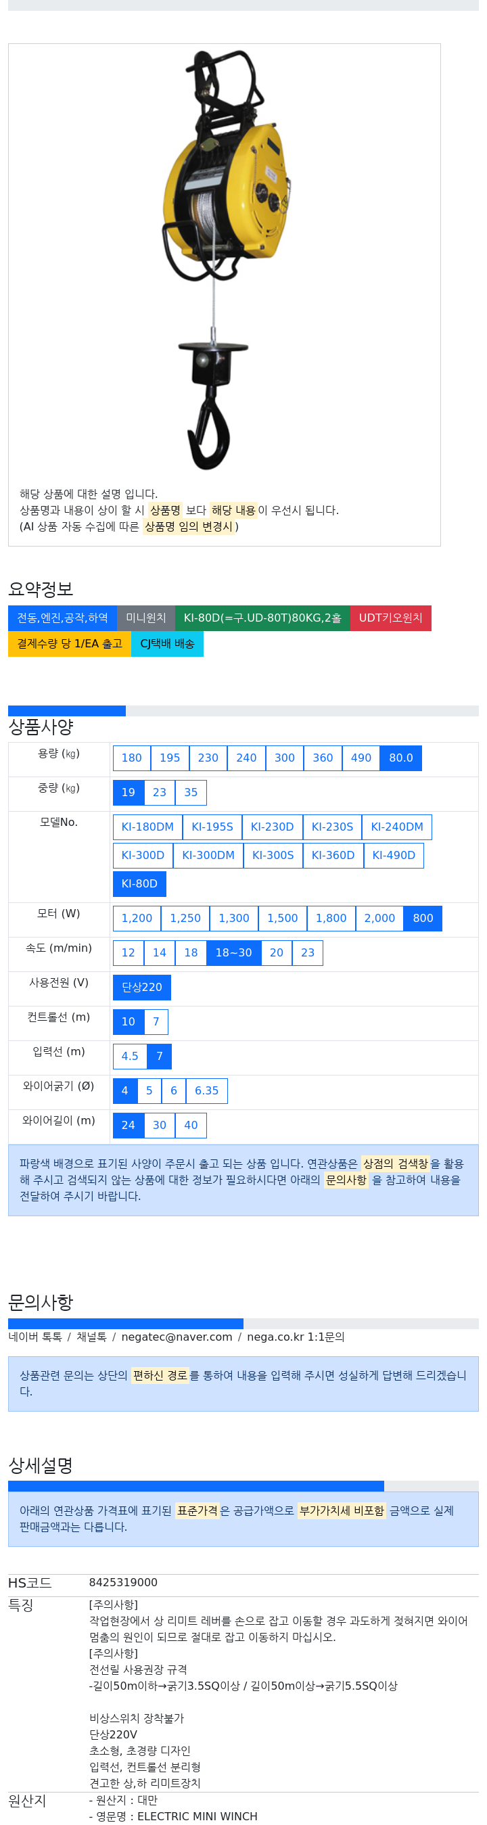Viewport: 487px width, 1825px height.
Task: Select the 80.0 capacity option
Action: (400, 758)
